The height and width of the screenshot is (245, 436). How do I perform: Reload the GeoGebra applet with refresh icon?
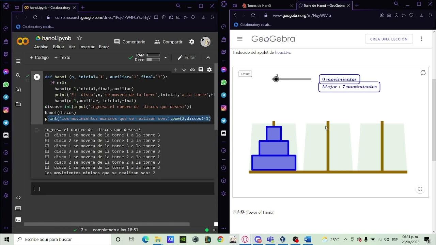coord(423,73)
